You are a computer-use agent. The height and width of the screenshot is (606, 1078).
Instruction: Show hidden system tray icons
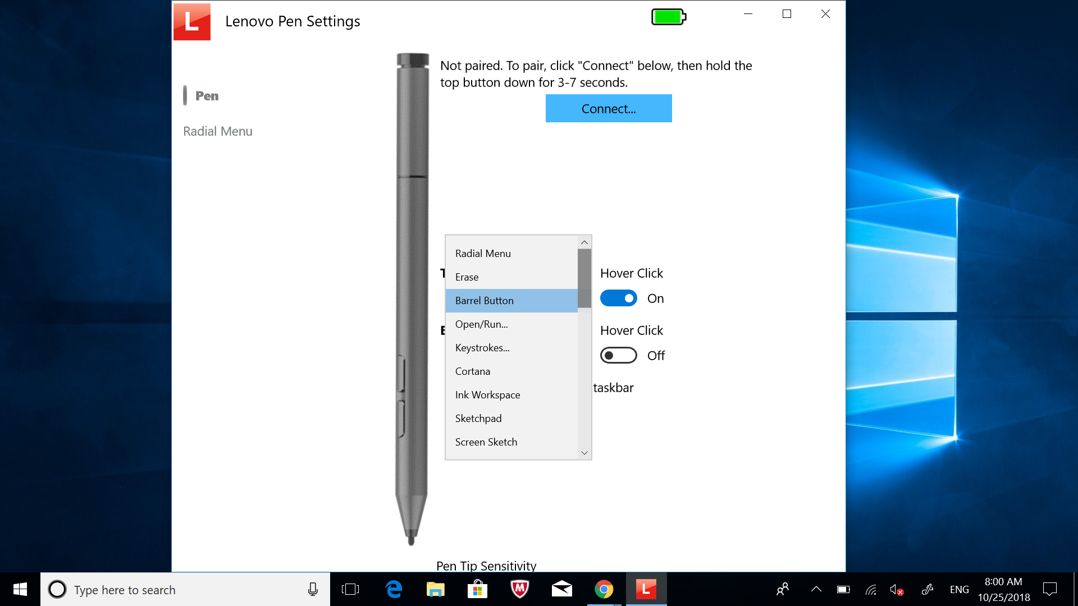(816, 589)
